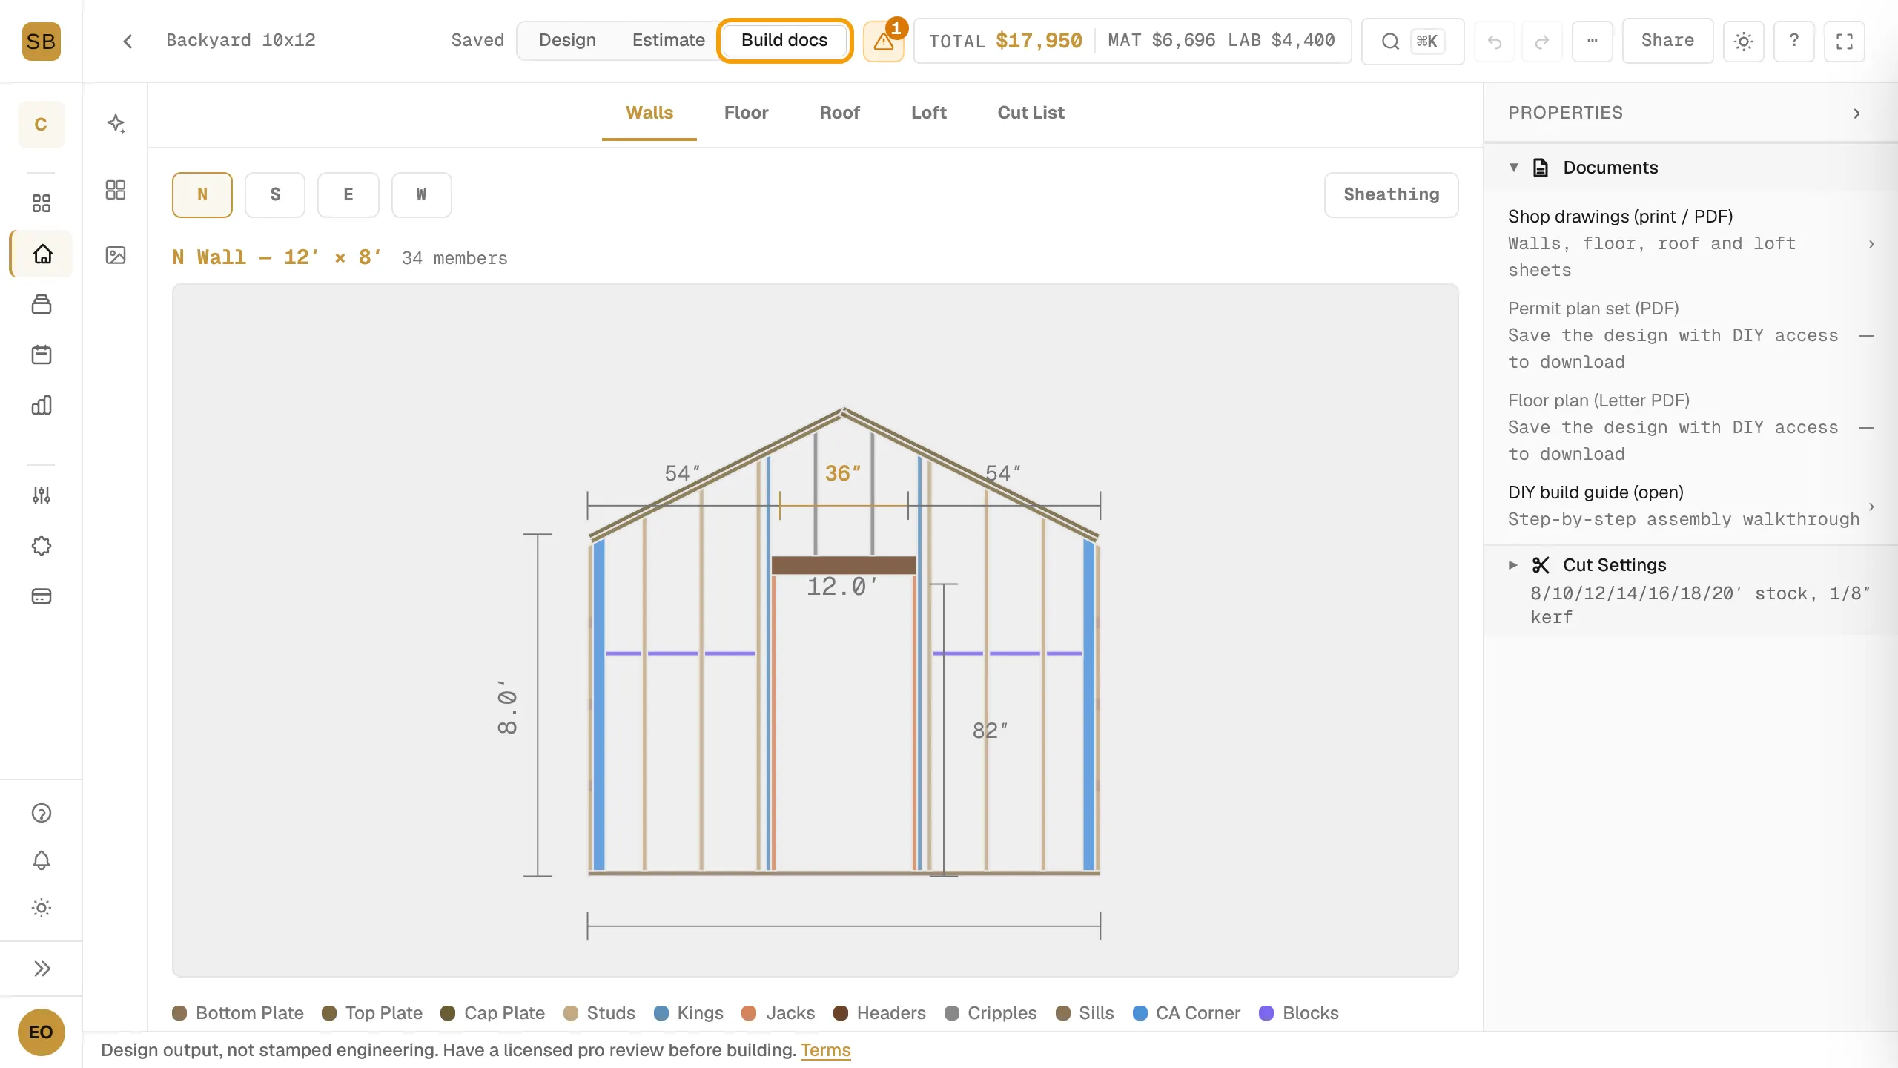The height and width of the screenshot is (1068, 1898).
Task: Open the Terms link
Action: click(x=825, y=1050)
